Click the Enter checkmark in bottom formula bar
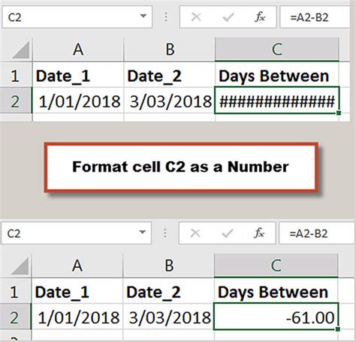 point(228,233)
